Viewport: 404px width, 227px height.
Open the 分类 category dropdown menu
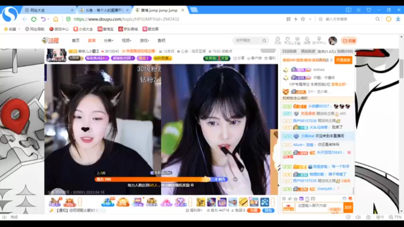coord(109,40)
